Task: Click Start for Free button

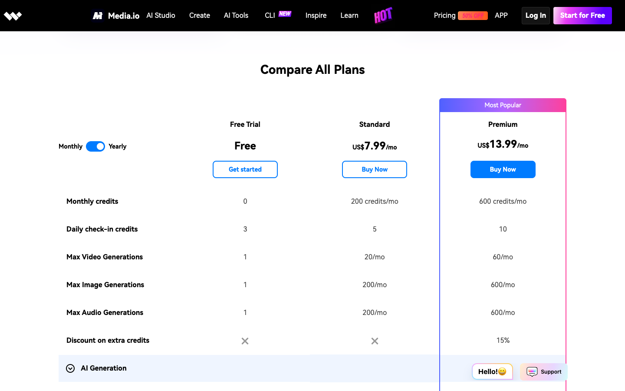Action: [582, 16]
